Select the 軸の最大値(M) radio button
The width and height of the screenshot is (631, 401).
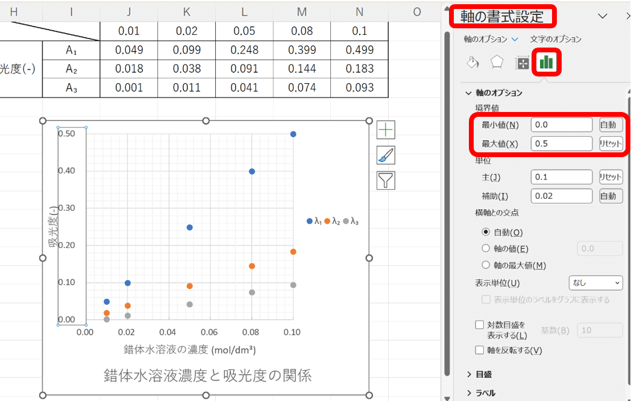(486, 265)
